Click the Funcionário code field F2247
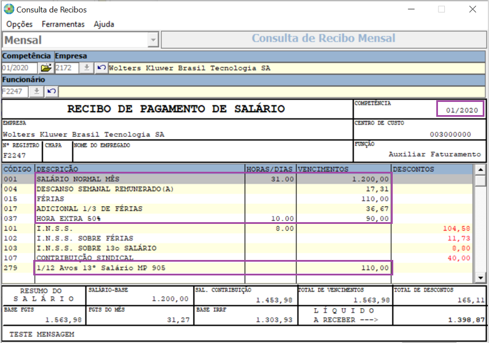Screen dimensions: 489x343 point(15,91)
